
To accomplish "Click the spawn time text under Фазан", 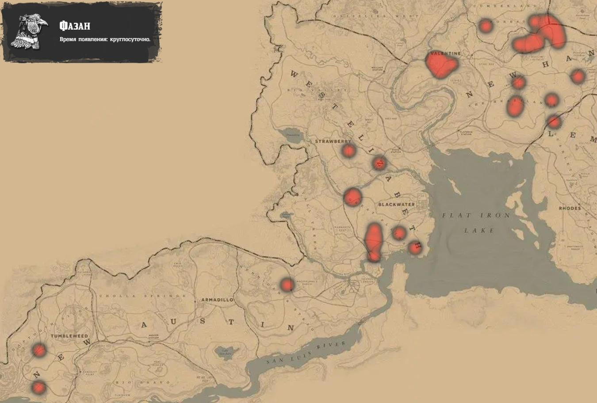I will [x=105, y=39].
